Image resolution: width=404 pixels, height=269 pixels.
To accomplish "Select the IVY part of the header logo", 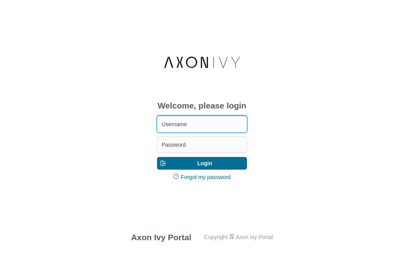I will tap(226, 62).
